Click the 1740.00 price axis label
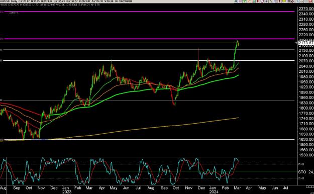 click(x=306, y=119)
